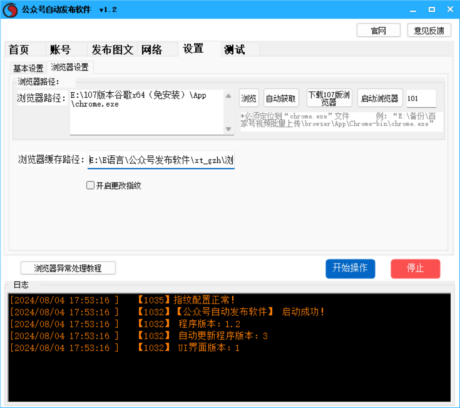Select the 浏览器设置 sub-tab
This screenshot has height=408, width=460.
click(70, 67)
